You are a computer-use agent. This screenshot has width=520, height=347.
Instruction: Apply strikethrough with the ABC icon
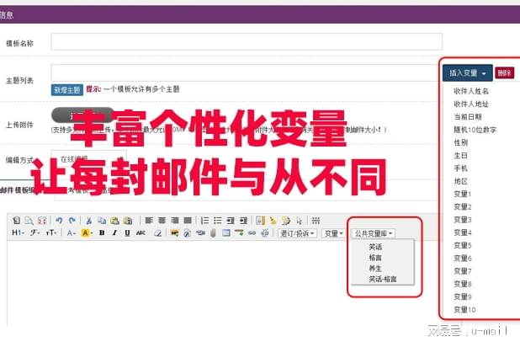coord(140,233)
